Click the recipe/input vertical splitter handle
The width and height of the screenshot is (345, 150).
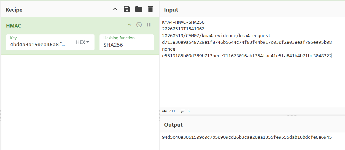tap(159, 115)
